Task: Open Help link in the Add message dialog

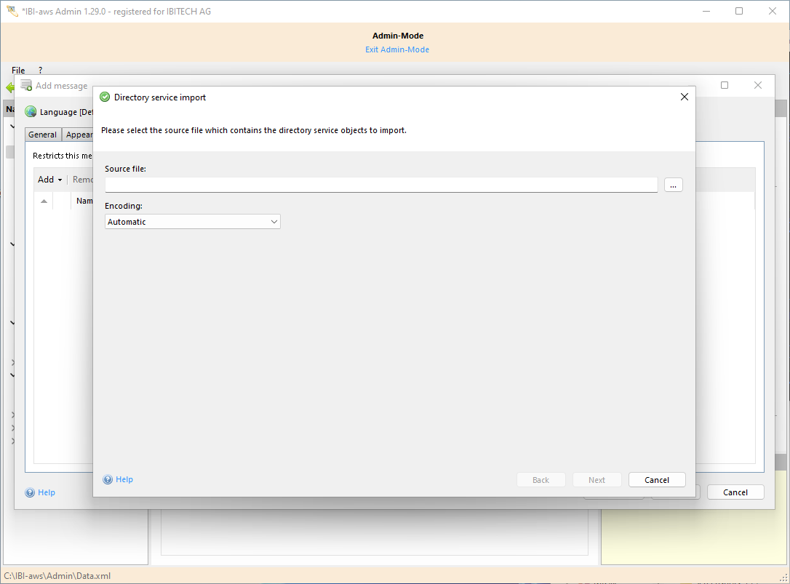Action: click(x=47, y=492)
